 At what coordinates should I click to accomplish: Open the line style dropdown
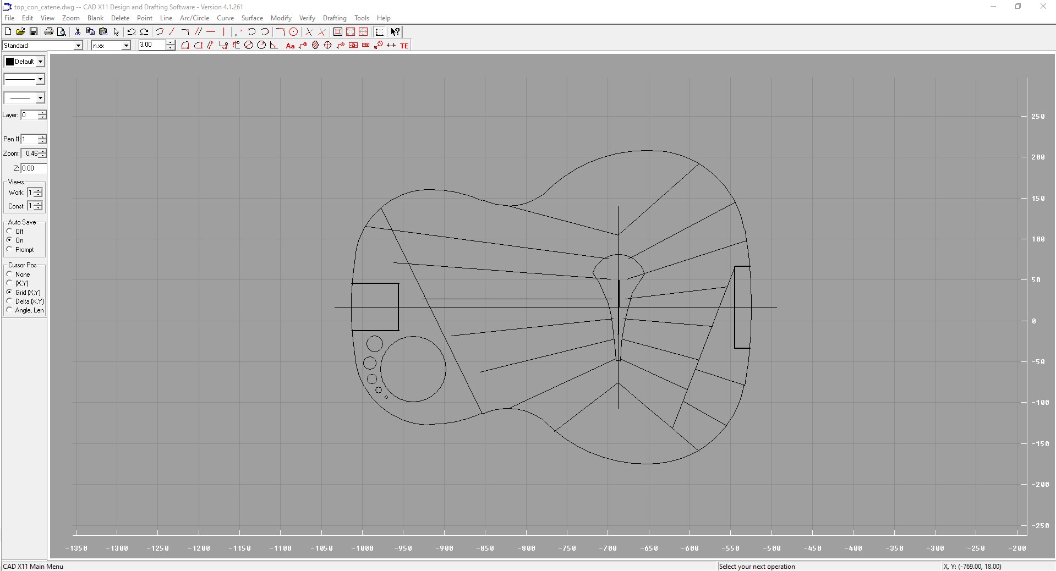click(40, 80)
